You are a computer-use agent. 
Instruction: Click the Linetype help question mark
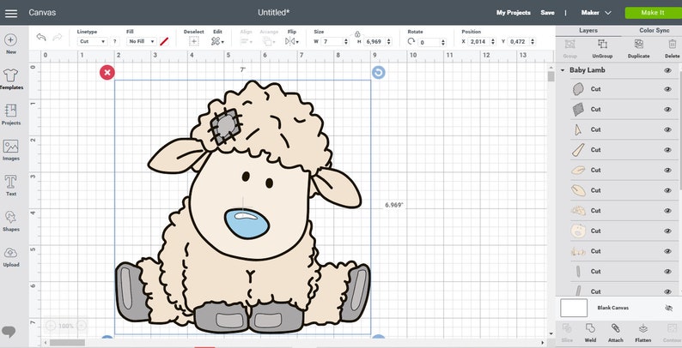point(115,42)
